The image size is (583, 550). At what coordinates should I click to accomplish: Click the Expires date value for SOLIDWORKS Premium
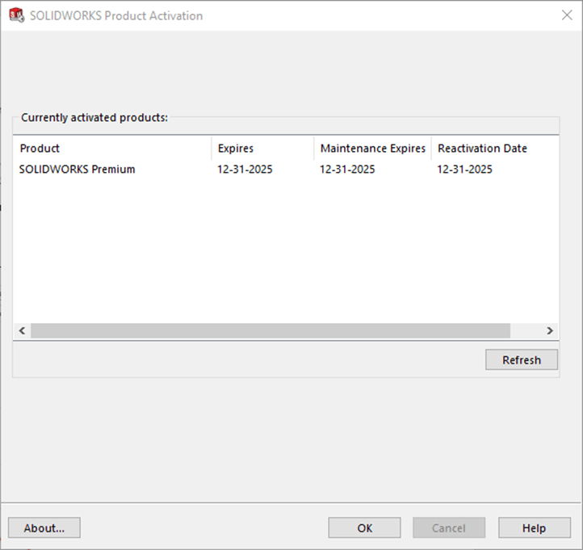[245, 170]
